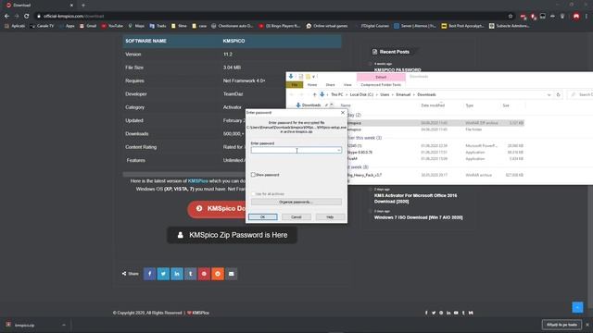Open Windows 7 ISO Download recent post

tap(418, 217)
